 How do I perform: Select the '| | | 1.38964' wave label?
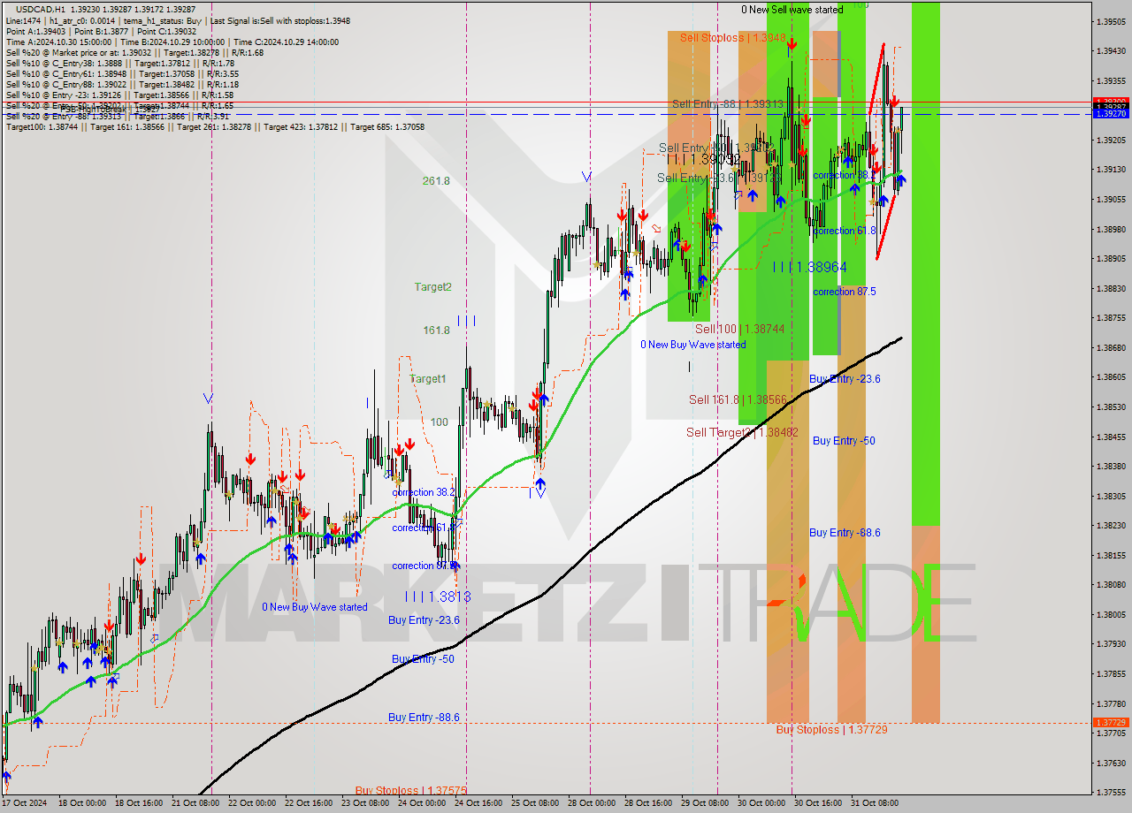coord(809,266)
